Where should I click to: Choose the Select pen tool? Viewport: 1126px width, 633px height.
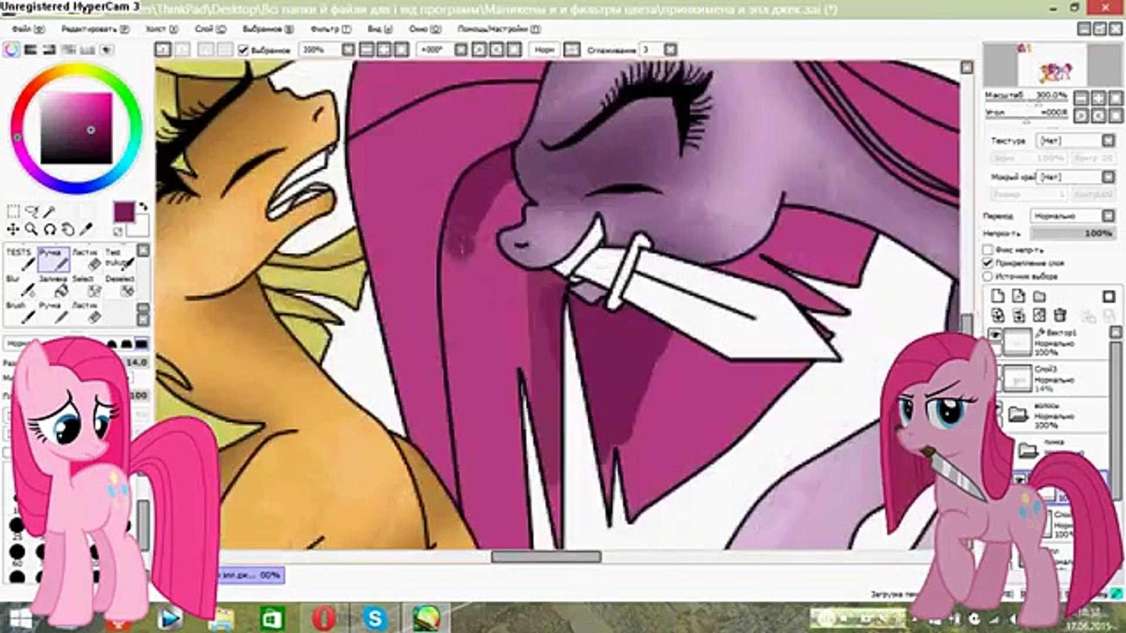(87, 287)
